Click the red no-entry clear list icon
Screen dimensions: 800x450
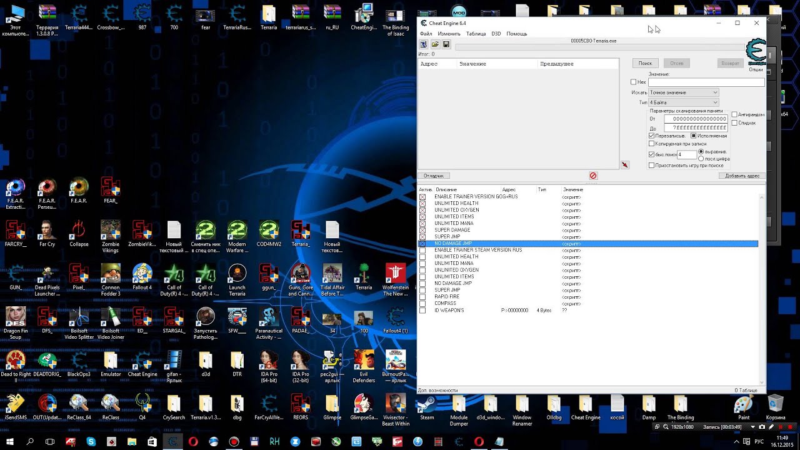click(593, 176)
